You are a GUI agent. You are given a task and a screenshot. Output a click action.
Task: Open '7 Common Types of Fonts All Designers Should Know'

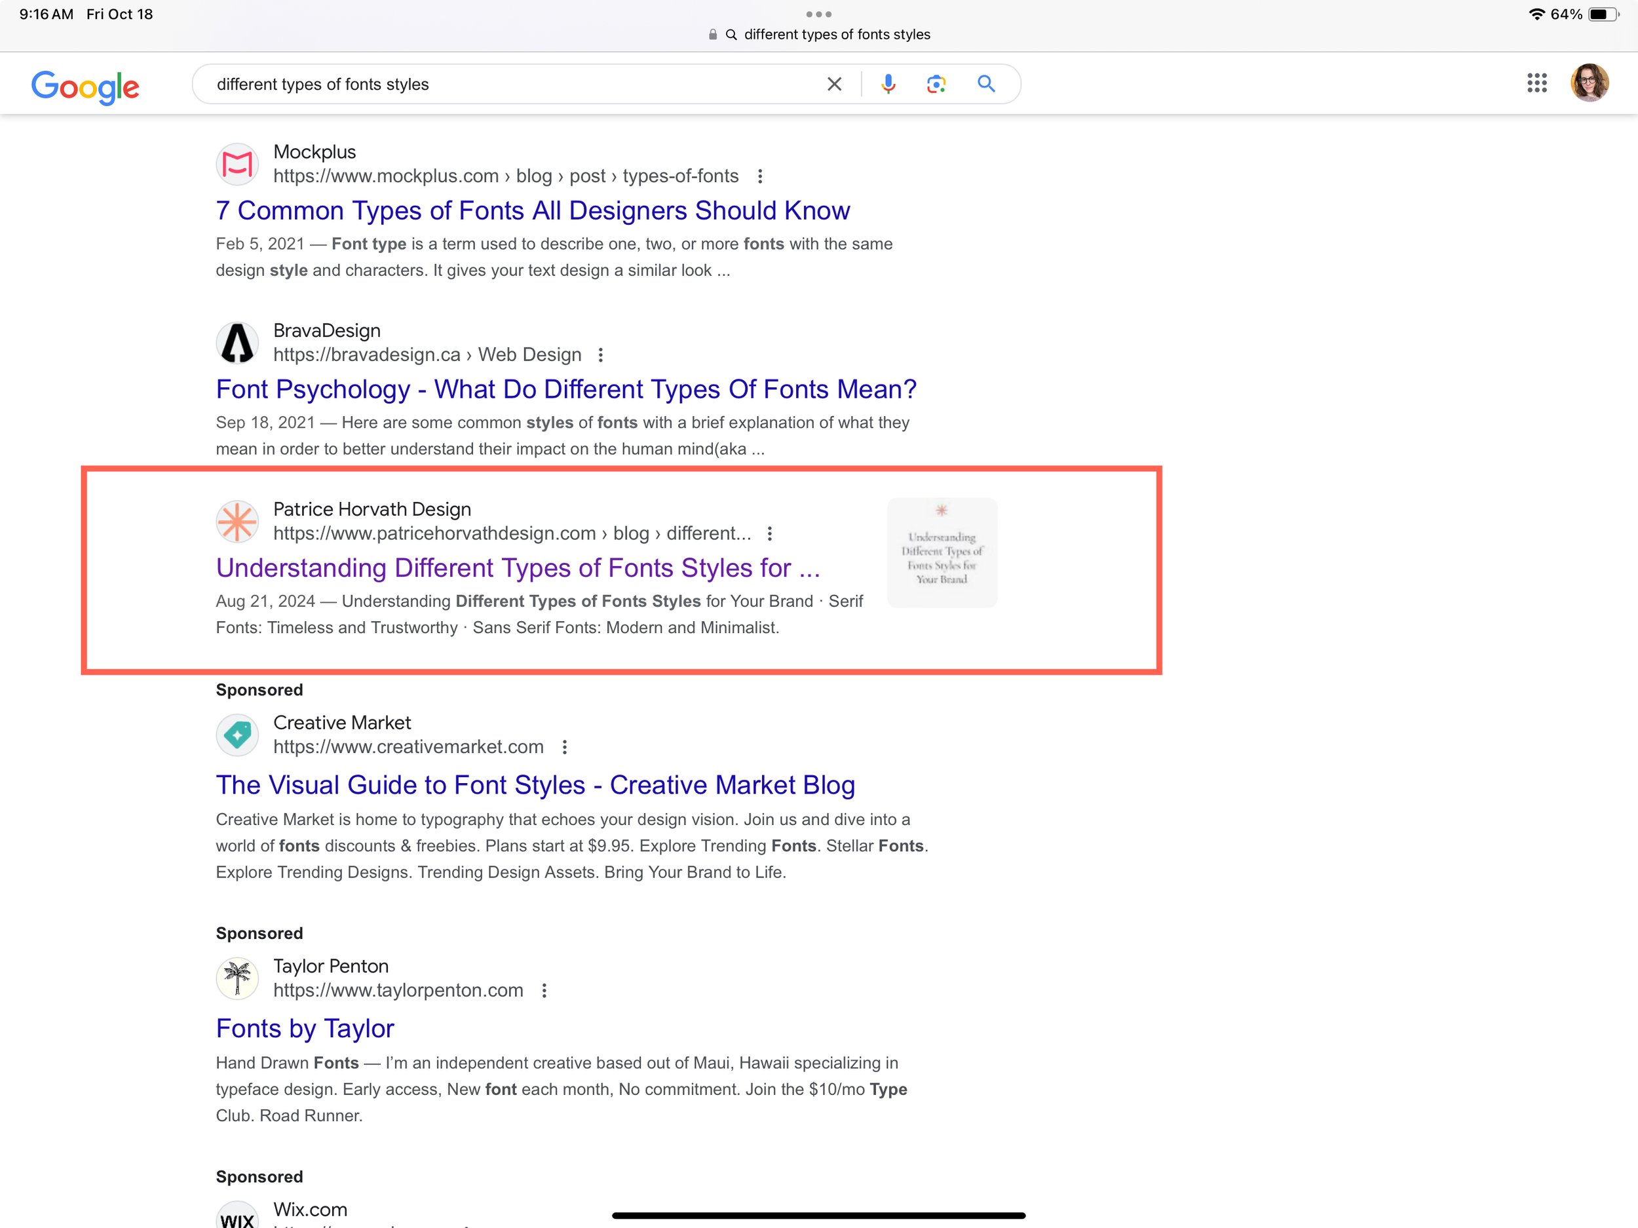click(x=533, y=210)
